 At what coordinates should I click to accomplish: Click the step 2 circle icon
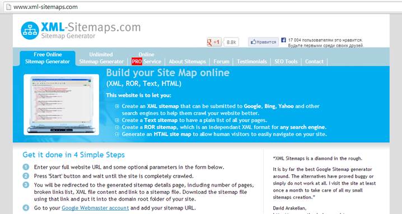click(x=26, y=176)
